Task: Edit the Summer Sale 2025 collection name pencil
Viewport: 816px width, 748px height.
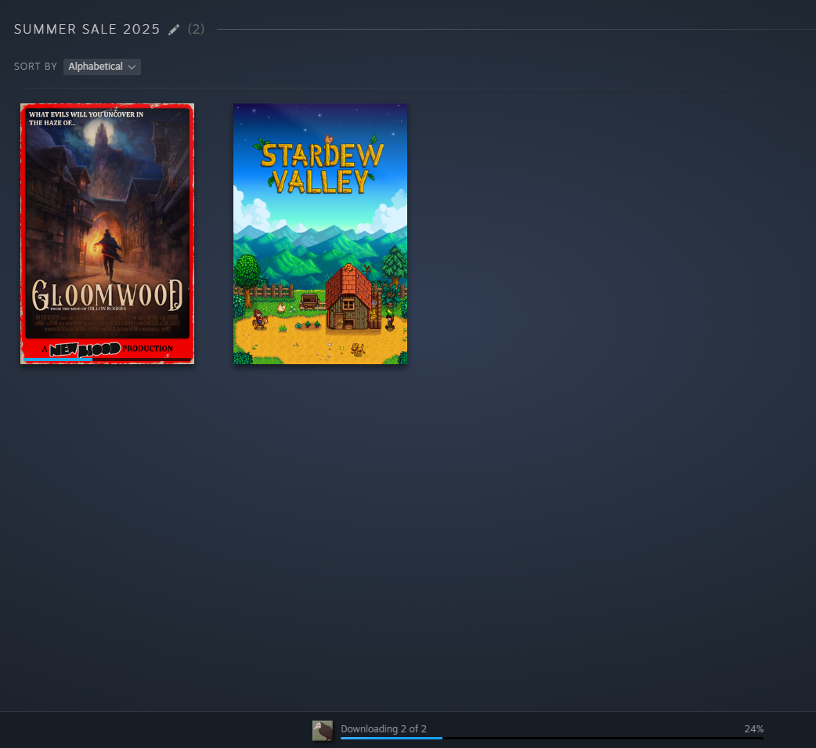Action: [x=174, y=30]
